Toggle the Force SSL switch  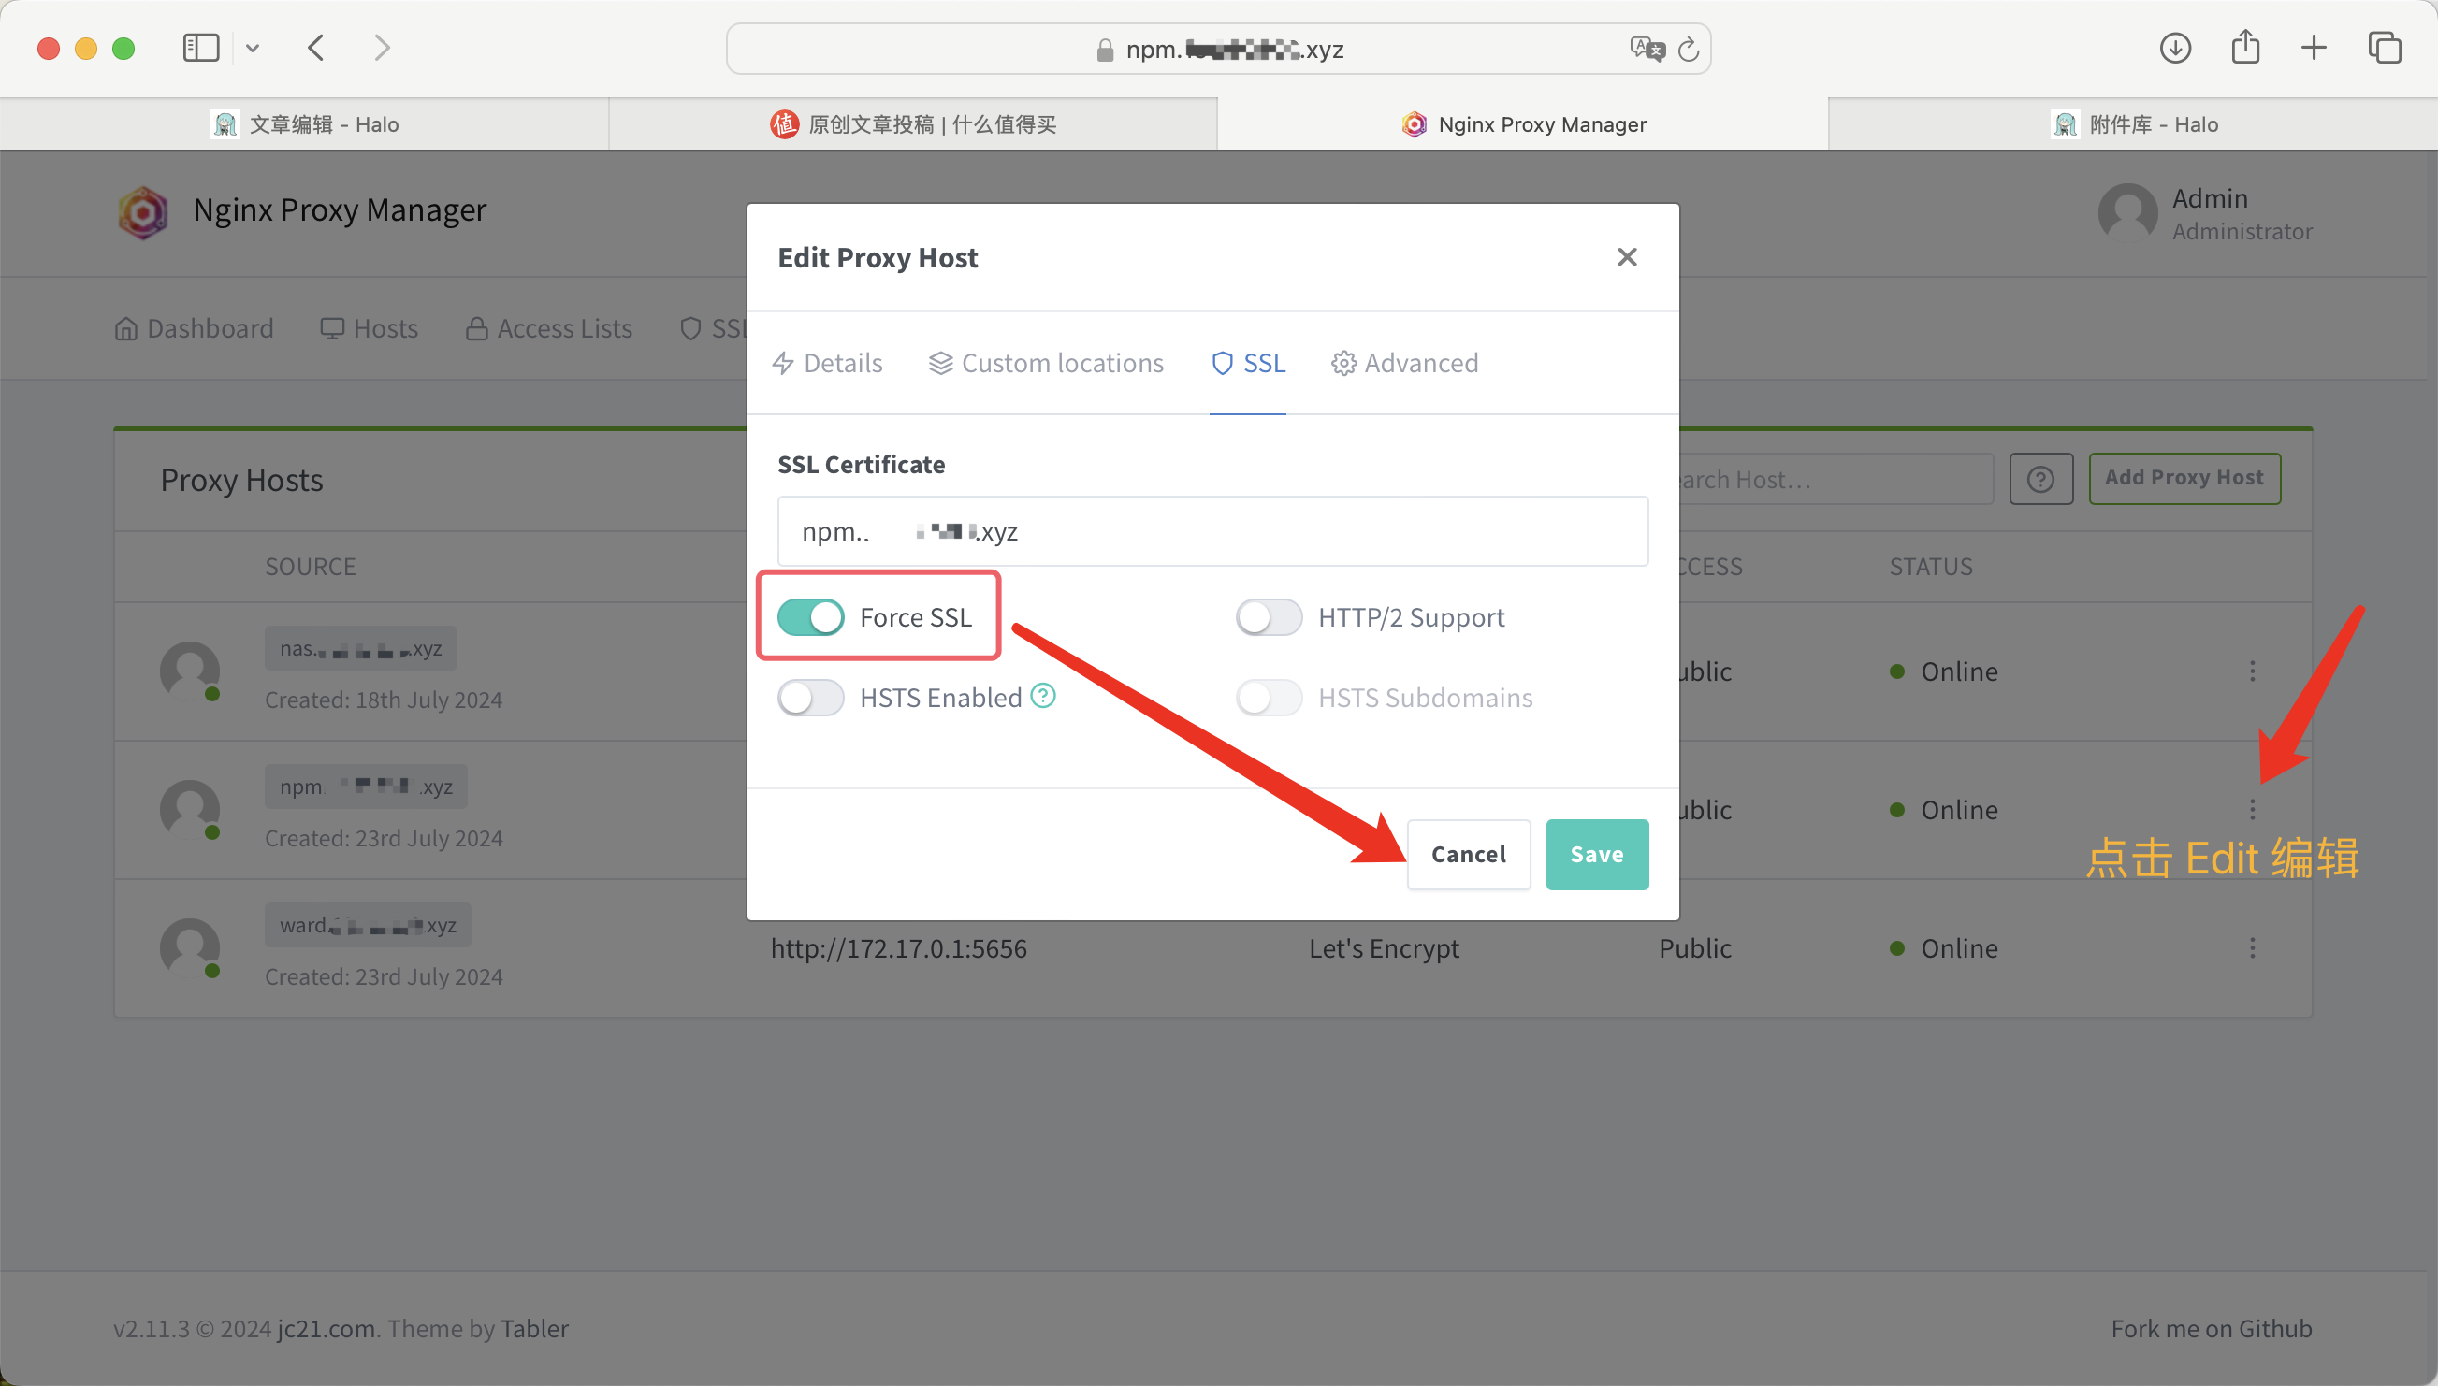(810, 617)
